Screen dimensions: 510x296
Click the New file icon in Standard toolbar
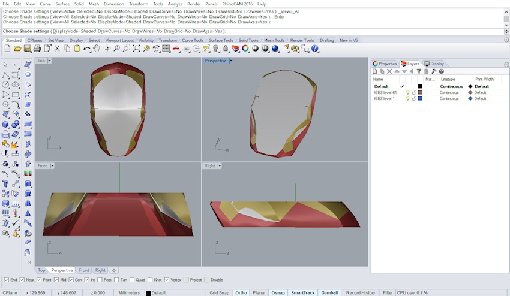click(7, 49)
